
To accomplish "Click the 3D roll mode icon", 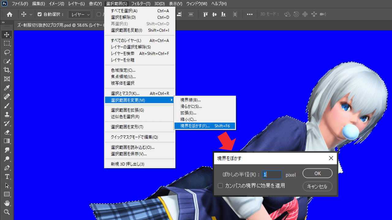I will point(296,14).
